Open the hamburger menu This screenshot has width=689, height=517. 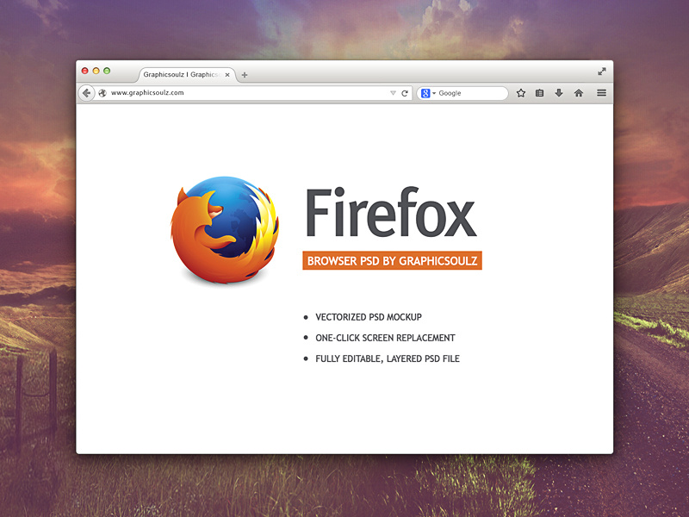pos(601,93)
